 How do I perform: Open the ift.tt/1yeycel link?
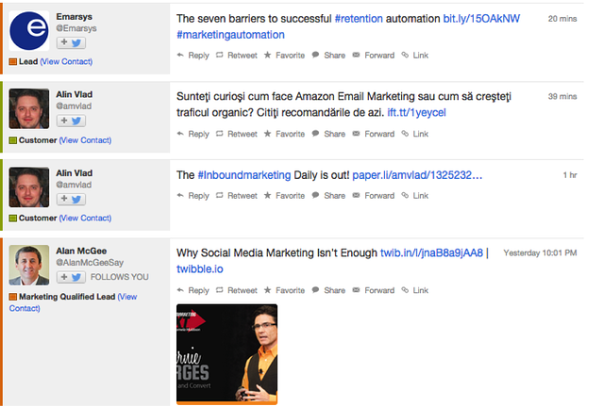pos(416,112)
